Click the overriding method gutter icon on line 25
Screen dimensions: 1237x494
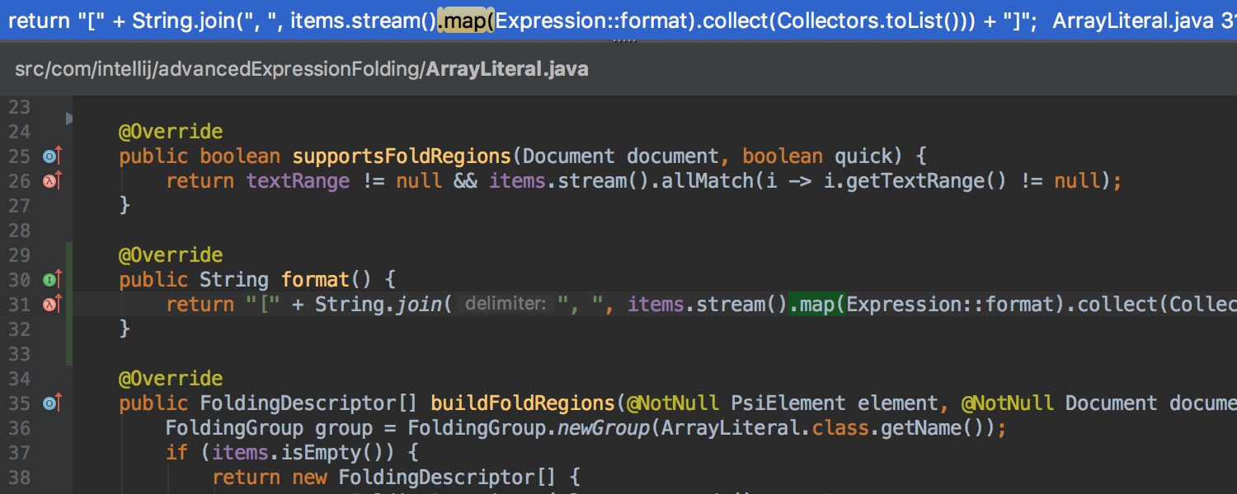tap(53, 156)
